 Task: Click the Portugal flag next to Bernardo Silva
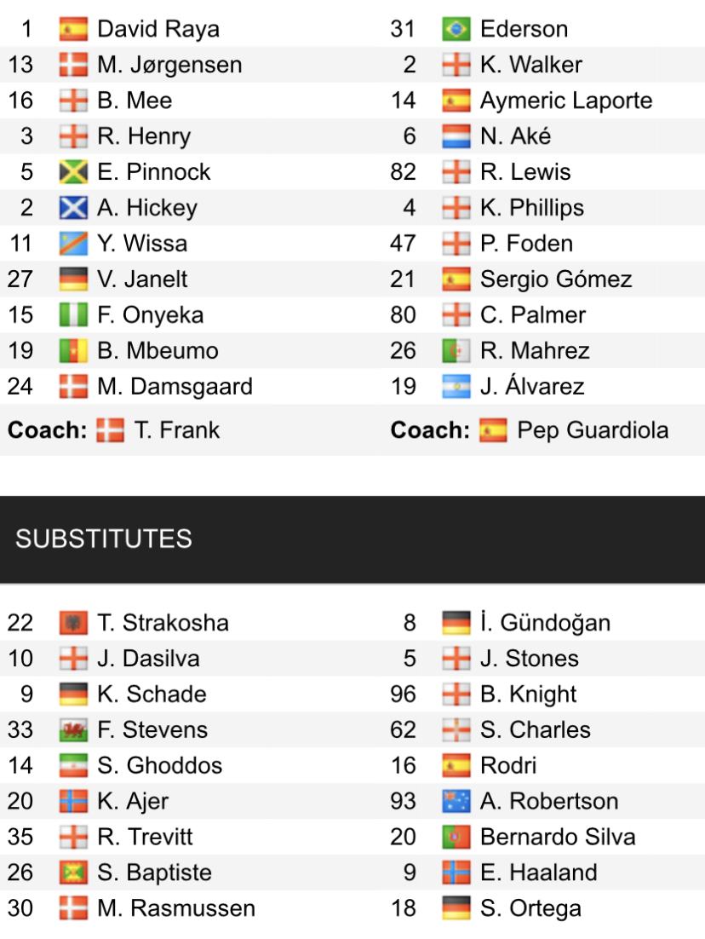point(456,838)
